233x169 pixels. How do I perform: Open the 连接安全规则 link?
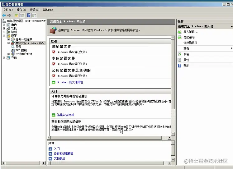click(x=65, y=115)
